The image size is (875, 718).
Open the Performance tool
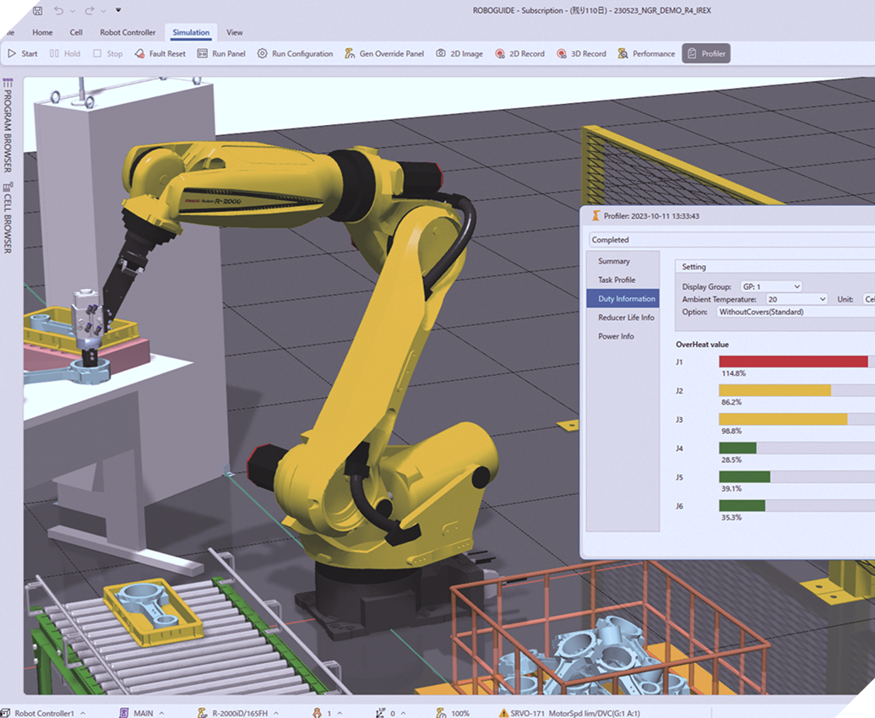tap(646, 53)
